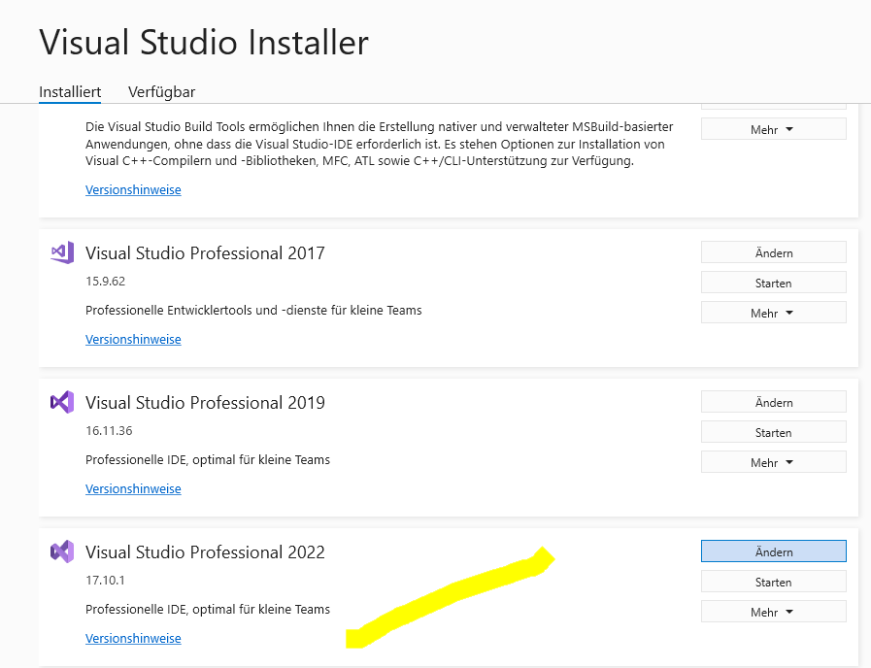
Task: Click the Visual Studio Professional 2022 heading
Action: click(x=205, y=552)
